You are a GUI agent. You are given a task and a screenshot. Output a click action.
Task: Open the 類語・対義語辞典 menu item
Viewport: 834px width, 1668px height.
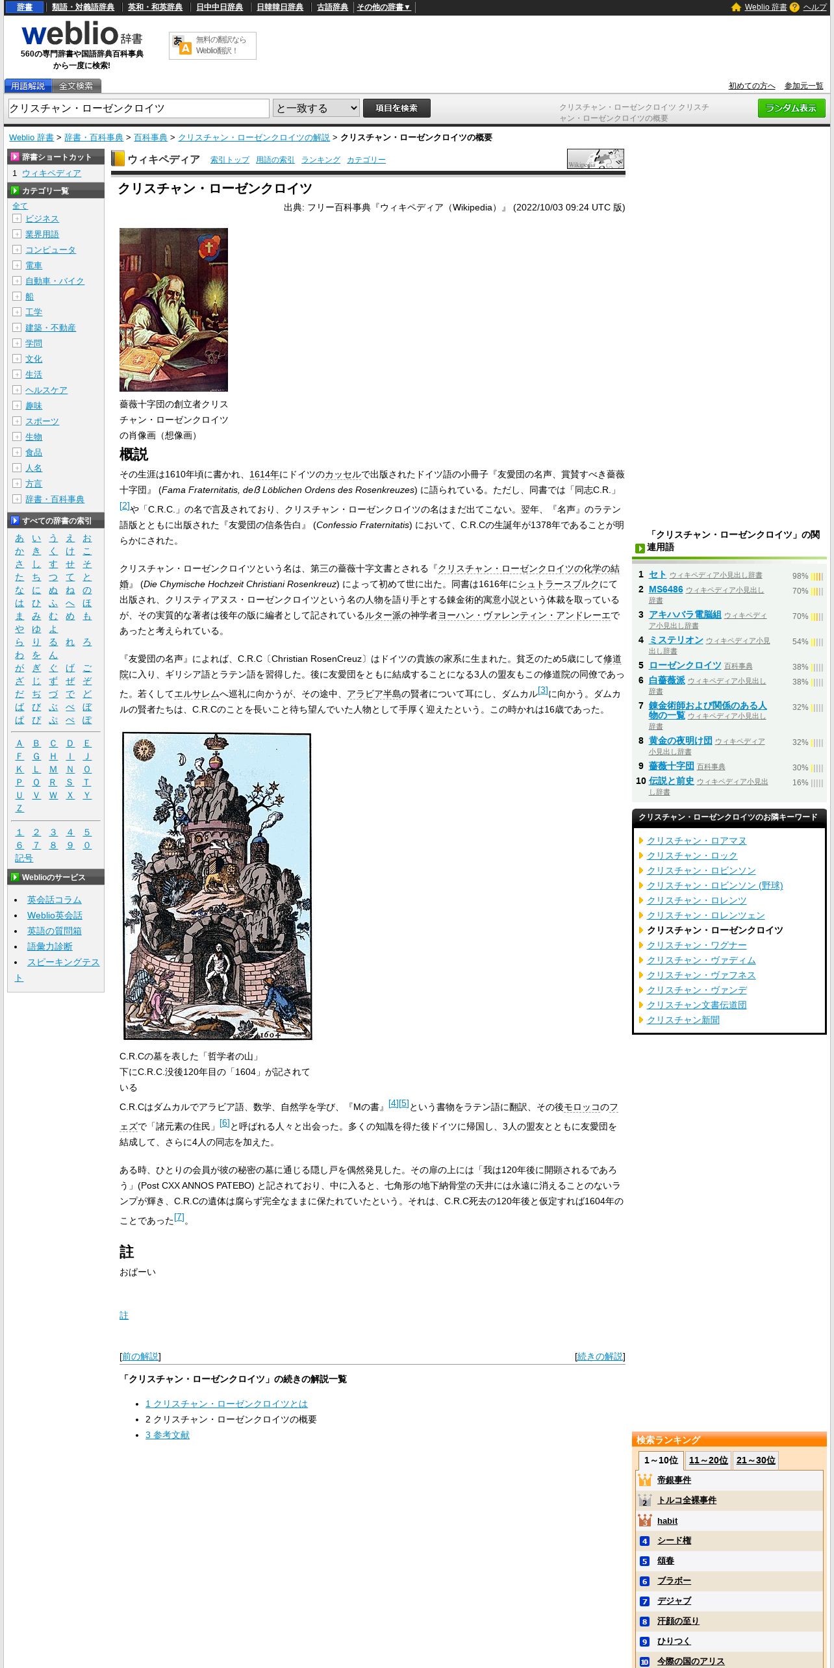pos(83,7)
